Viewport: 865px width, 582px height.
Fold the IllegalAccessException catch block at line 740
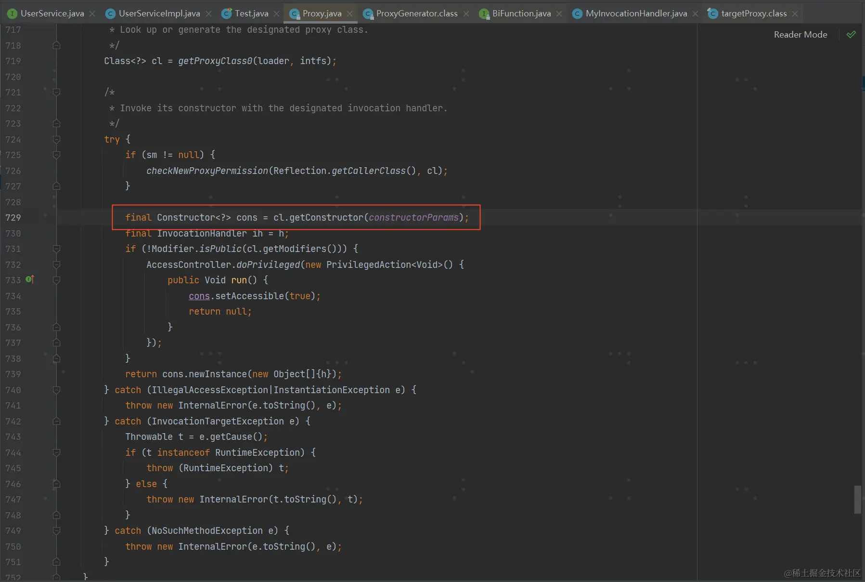[x=56, y=390]
